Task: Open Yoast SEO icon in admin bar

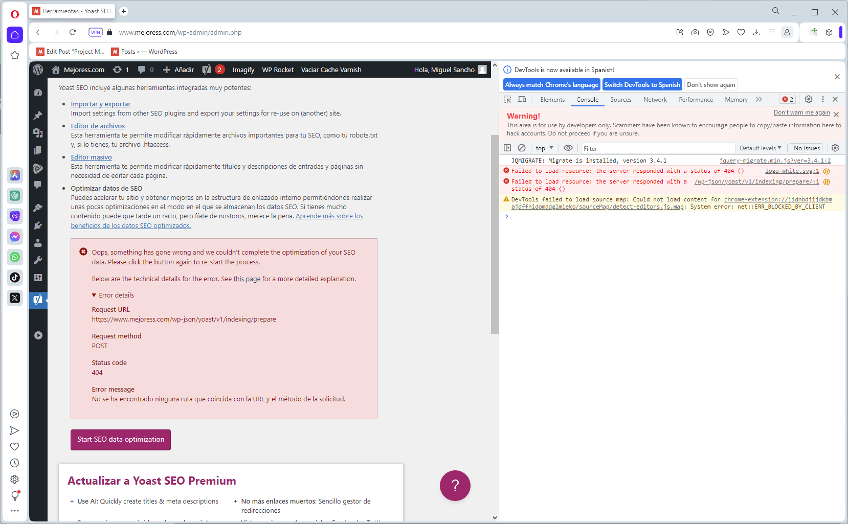Action: (207, 70)
